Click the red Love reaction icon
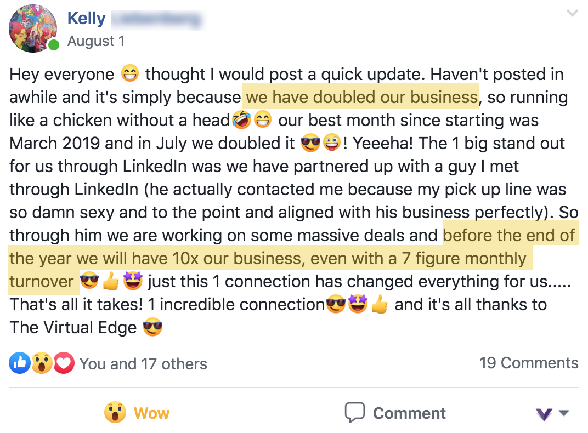Viewport: 588px width, 433px height. click(x=64, y=363)
